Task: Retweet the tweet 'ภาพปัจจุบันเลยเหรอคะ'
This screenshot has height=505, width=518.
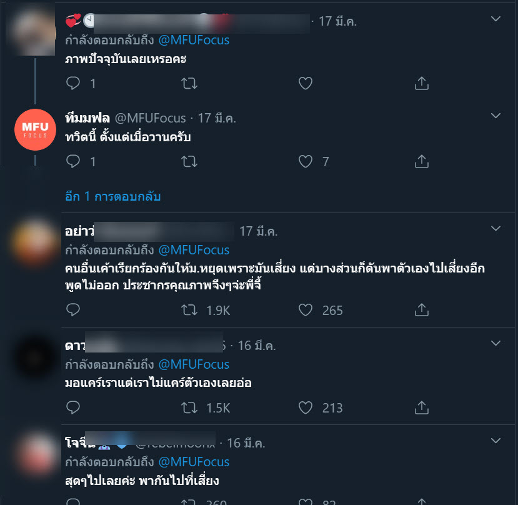Action: (x=189, y=83)
